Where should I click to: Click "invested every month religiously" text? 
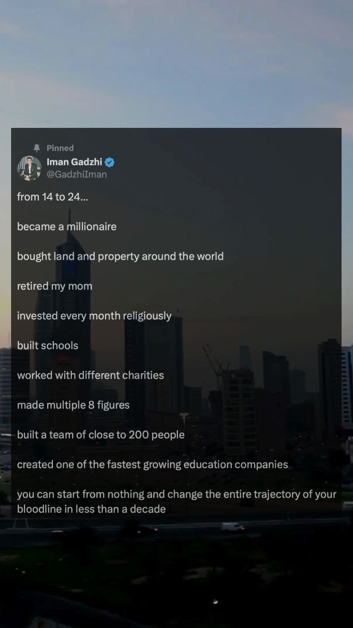pos(94,316)
